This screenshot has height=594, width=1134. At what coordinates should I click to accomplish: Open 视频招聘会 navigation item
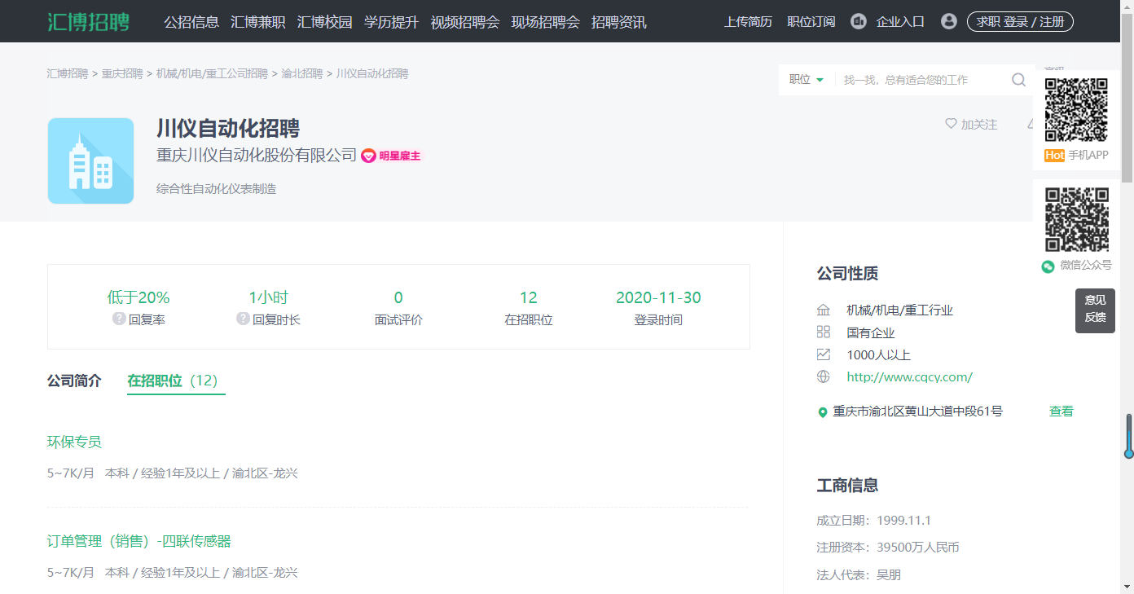(x=465, y=22)
